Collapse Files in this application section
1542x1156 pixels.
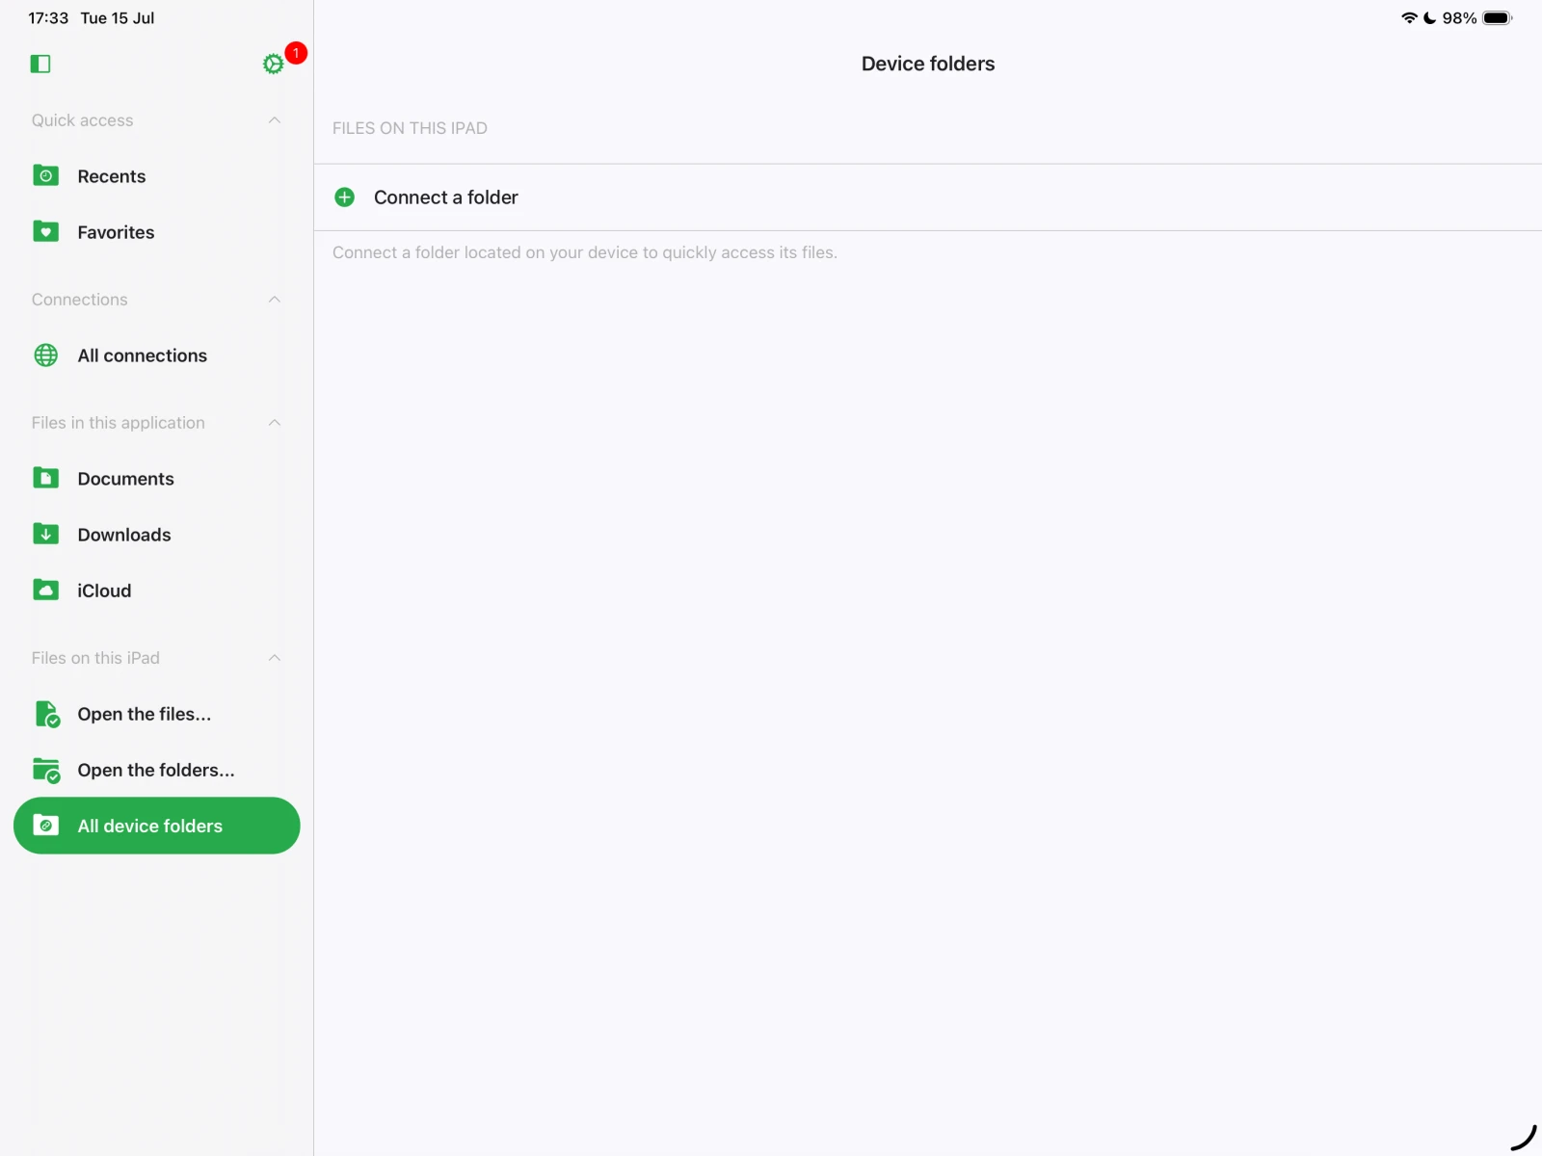point(275,423)
